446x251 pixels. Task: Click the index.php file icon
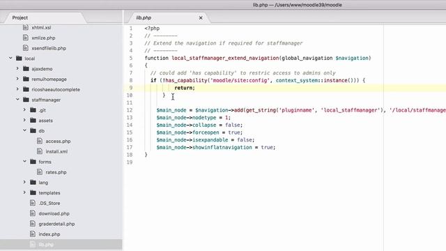click(x=33, y=234)
